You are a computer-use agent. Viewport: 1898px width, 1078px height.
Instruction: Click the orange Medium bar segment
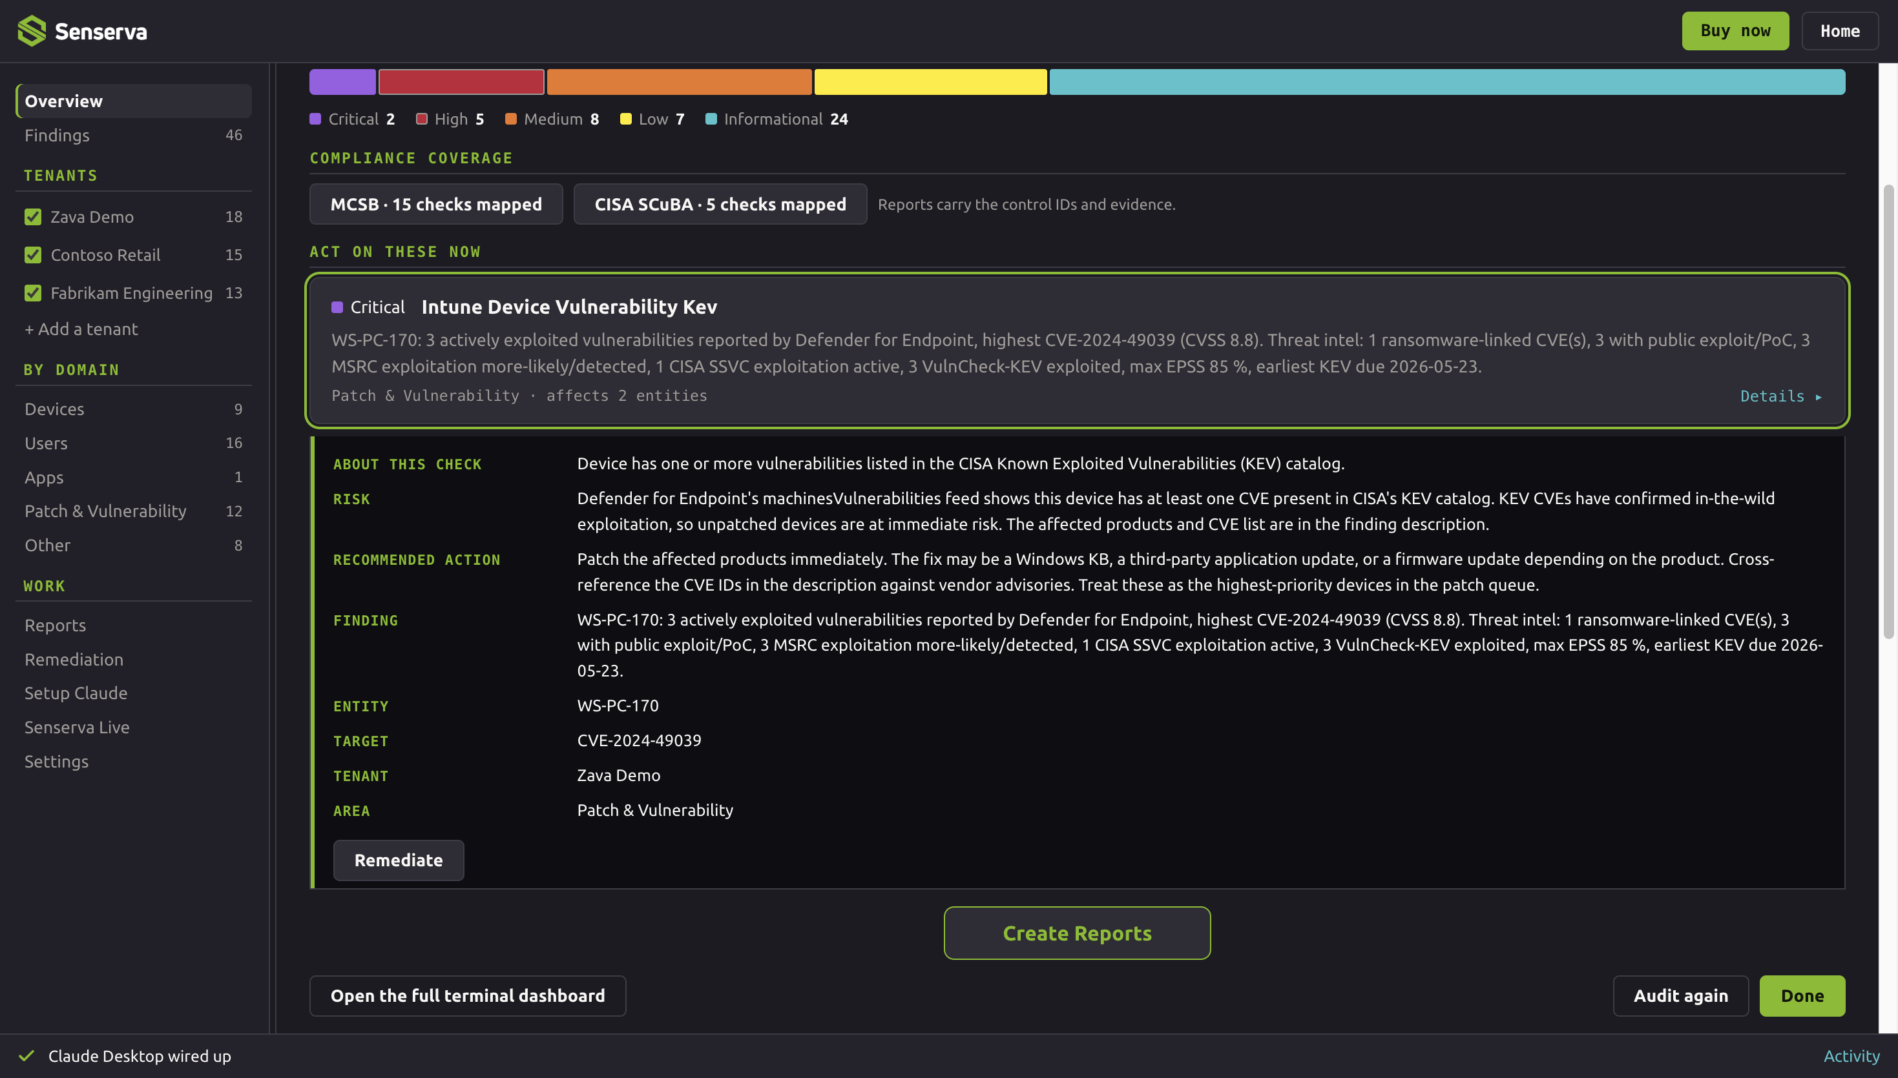(x=680, y=82)
